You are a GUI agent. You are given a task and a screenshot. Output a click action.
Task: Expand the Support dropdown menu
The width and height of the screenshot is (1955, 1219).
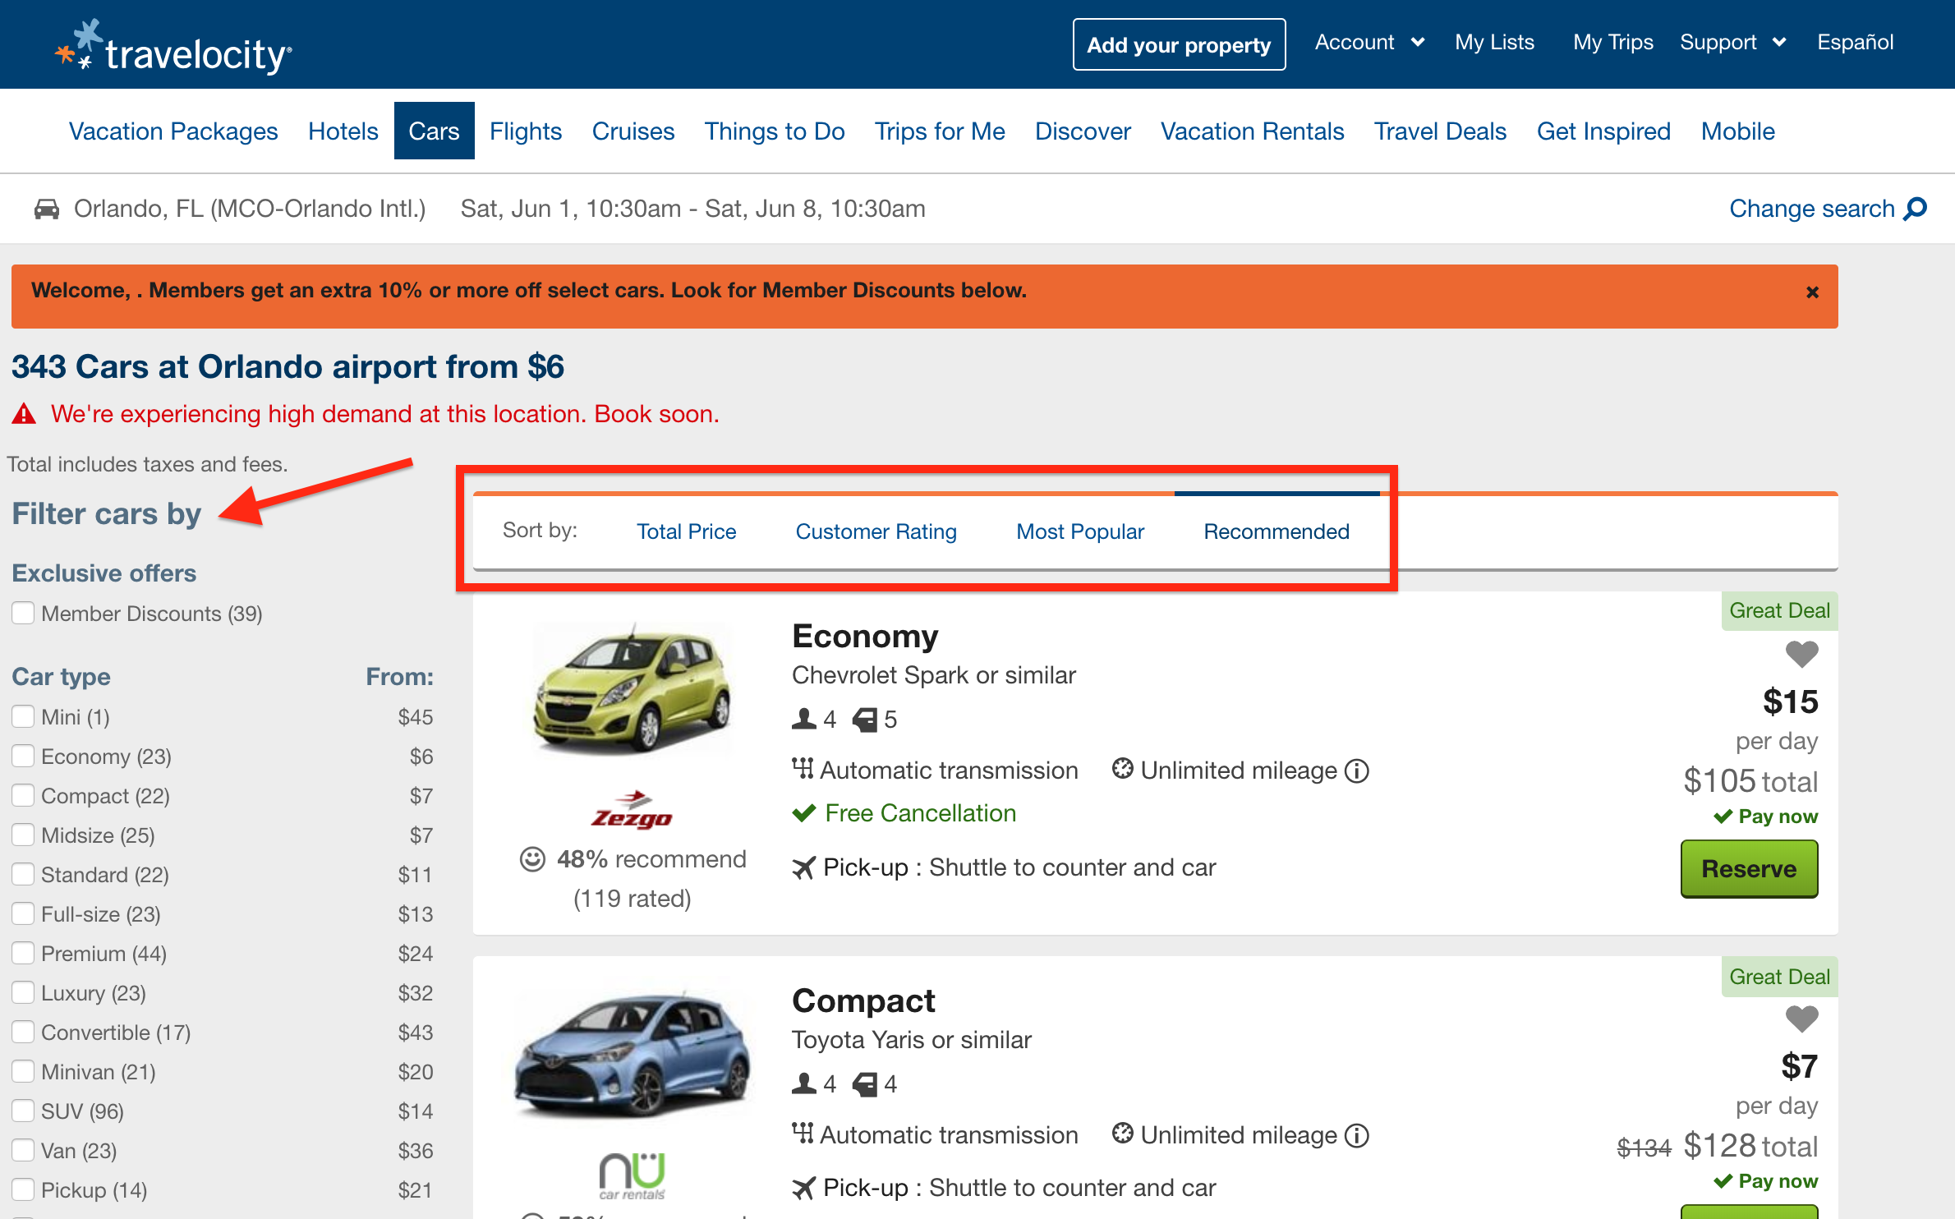1733,42
